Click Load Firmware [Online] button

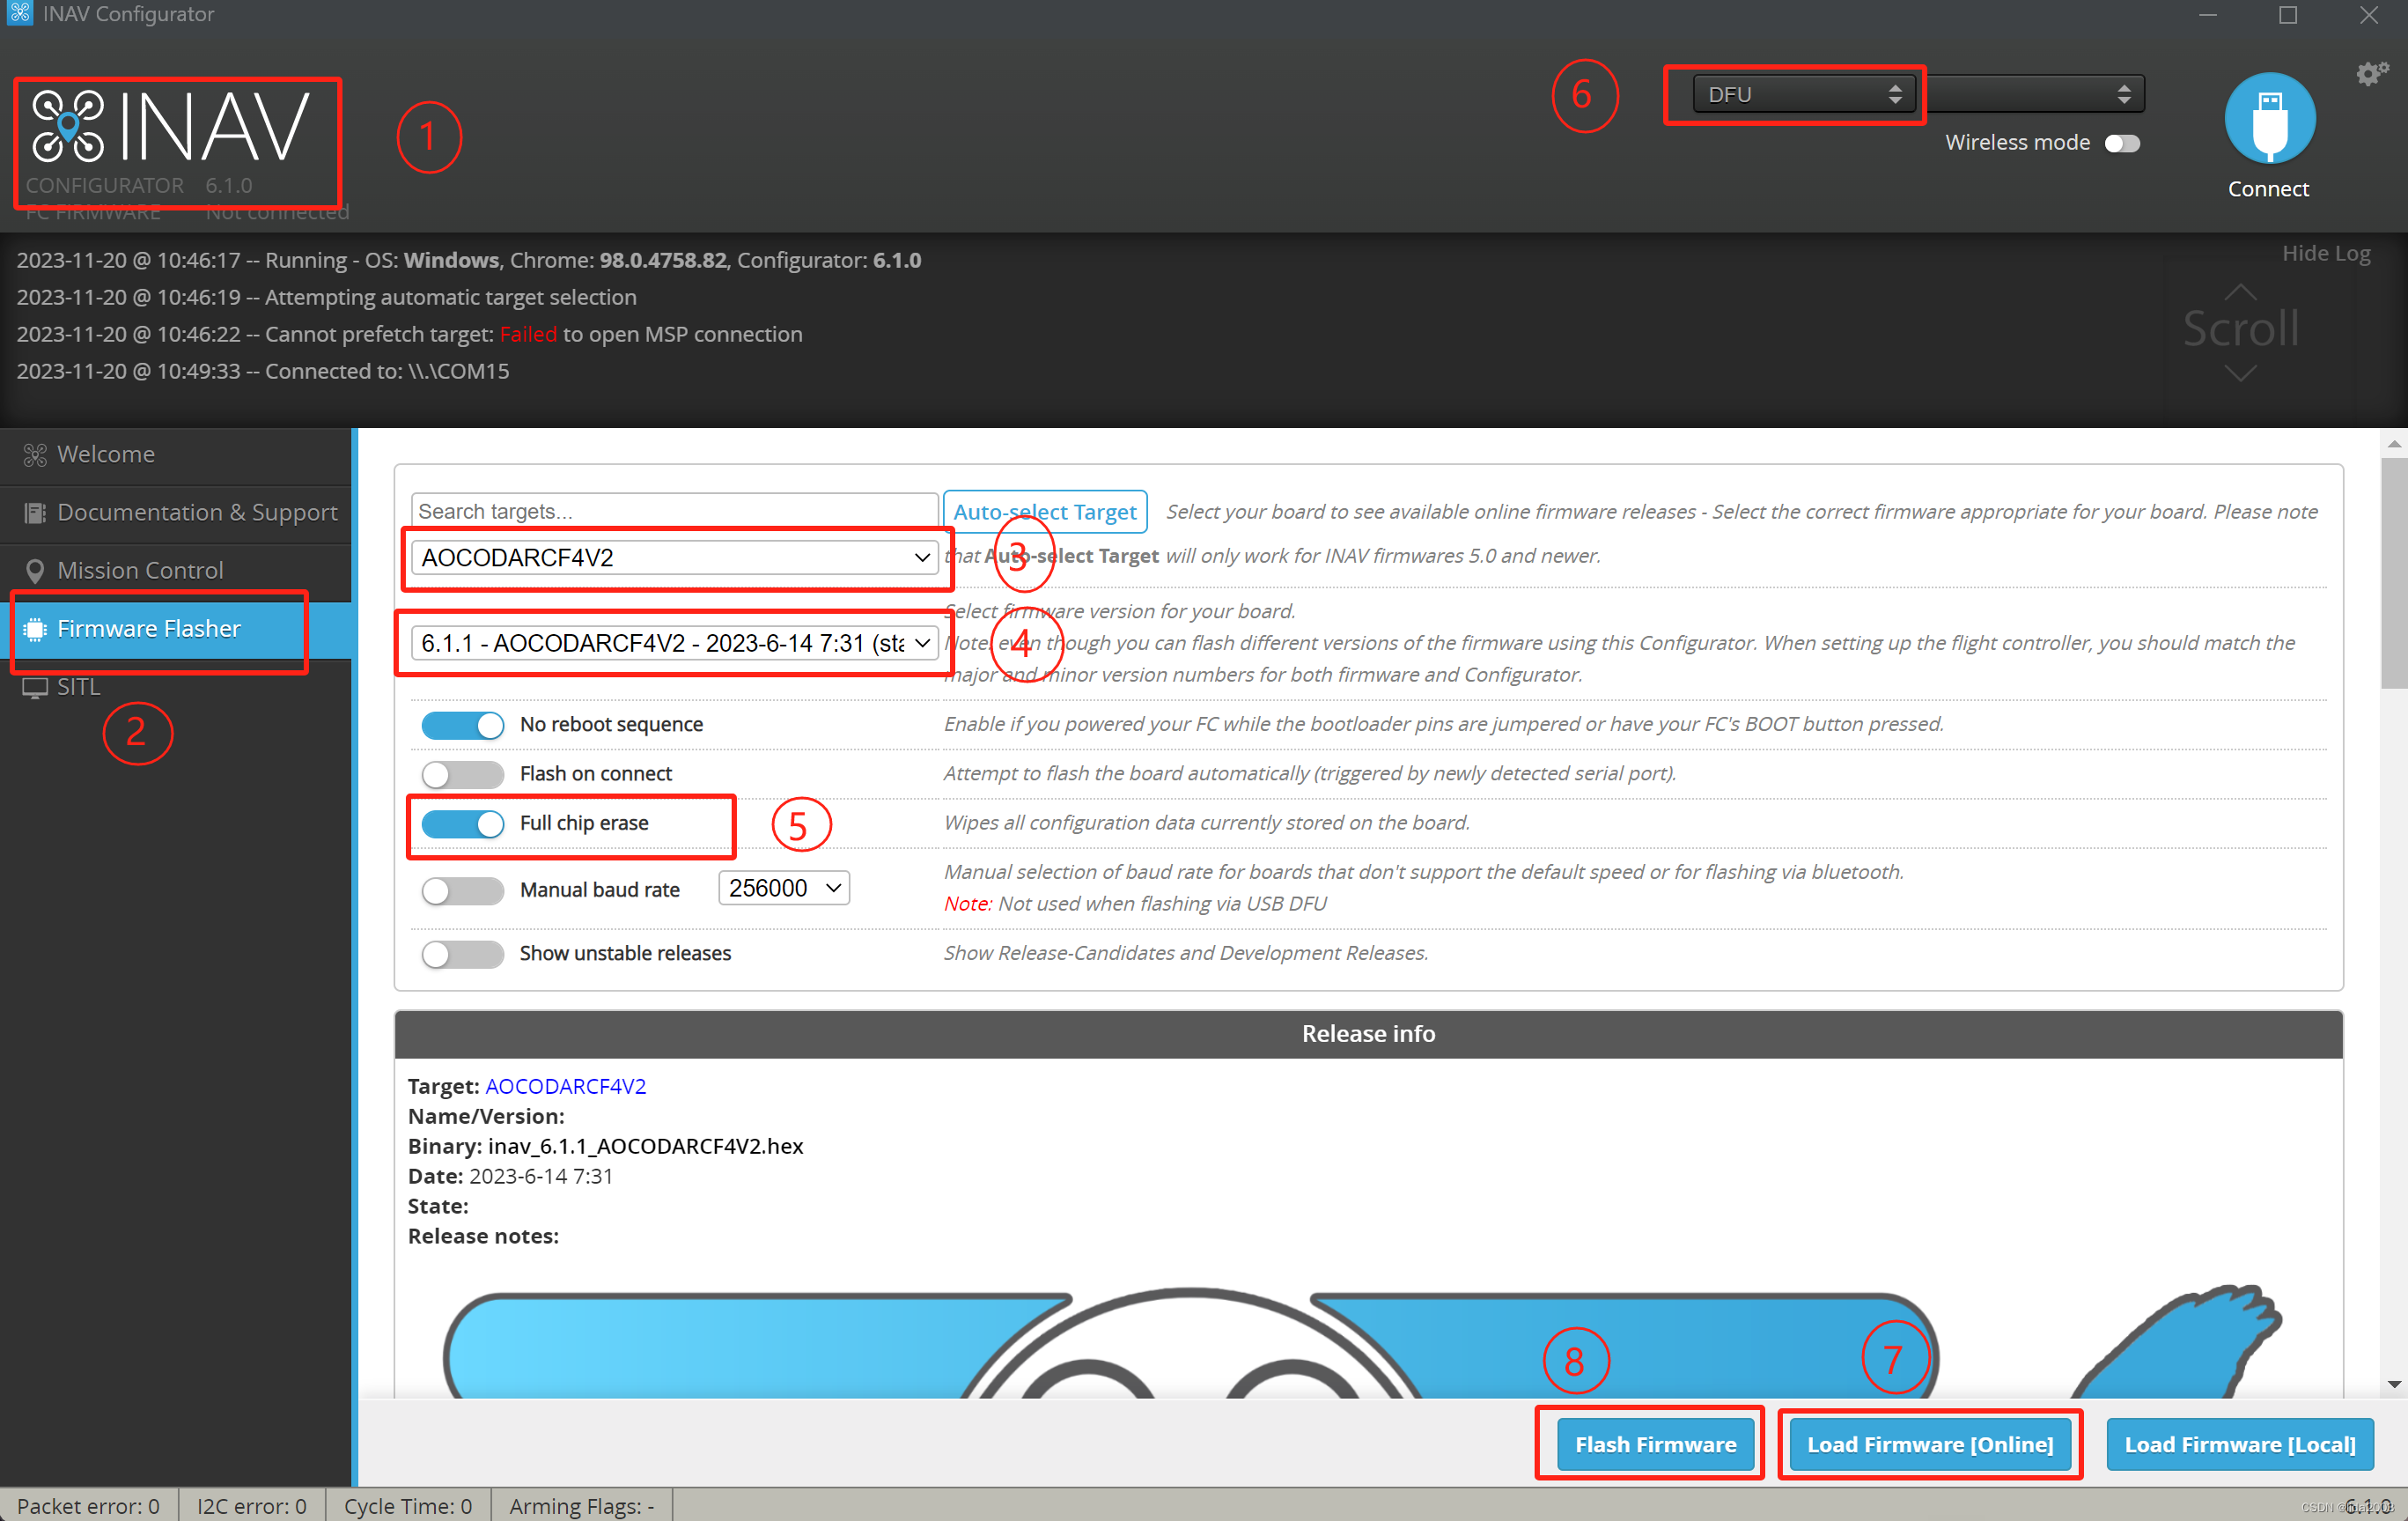(x=1929, y=1444)
